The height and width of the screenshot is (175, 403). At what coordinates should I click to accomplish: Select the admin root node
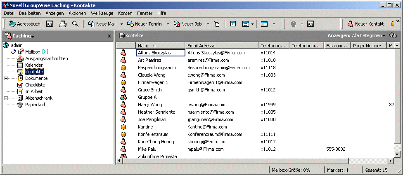(17, 45)
